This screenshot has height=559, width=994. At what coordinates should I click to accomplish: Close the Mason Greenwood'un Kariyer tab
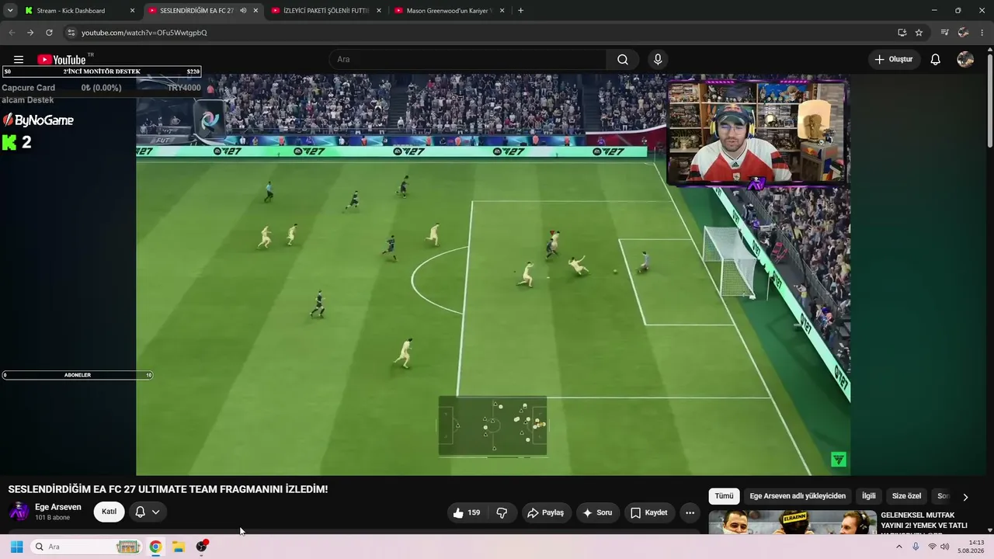[x=502, y=11]
